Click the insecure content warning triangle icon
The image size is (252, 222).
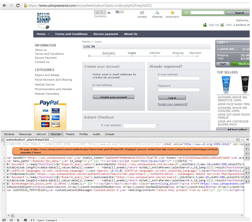tap(17, 150)
